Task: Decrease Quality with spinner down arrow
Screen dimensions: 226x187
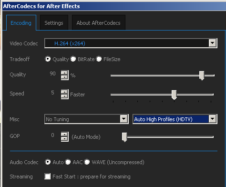Action: point(64,77)
